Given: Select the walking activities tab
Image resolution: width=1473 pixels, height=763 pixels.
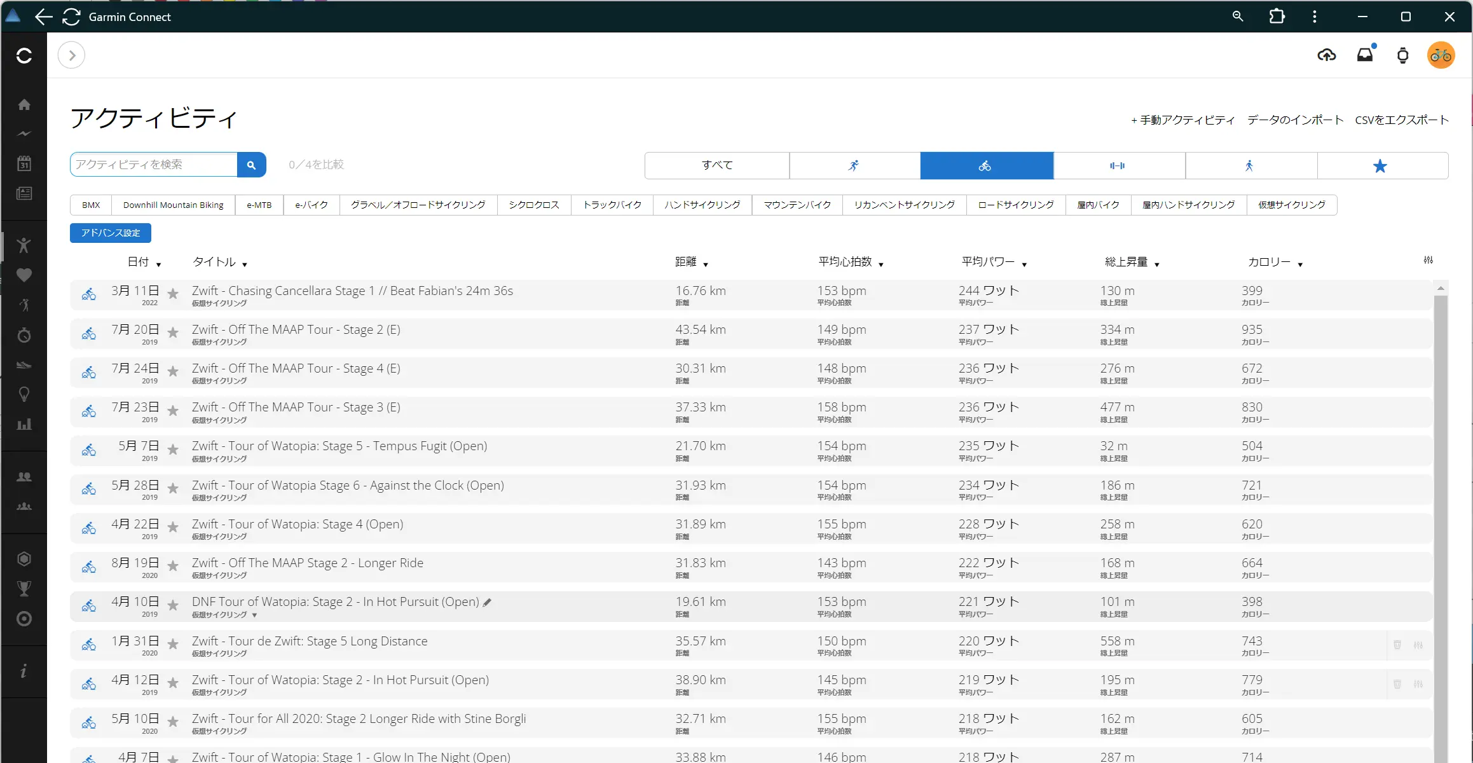Looking at the screenshot, I should click(x=1250, y=165).
